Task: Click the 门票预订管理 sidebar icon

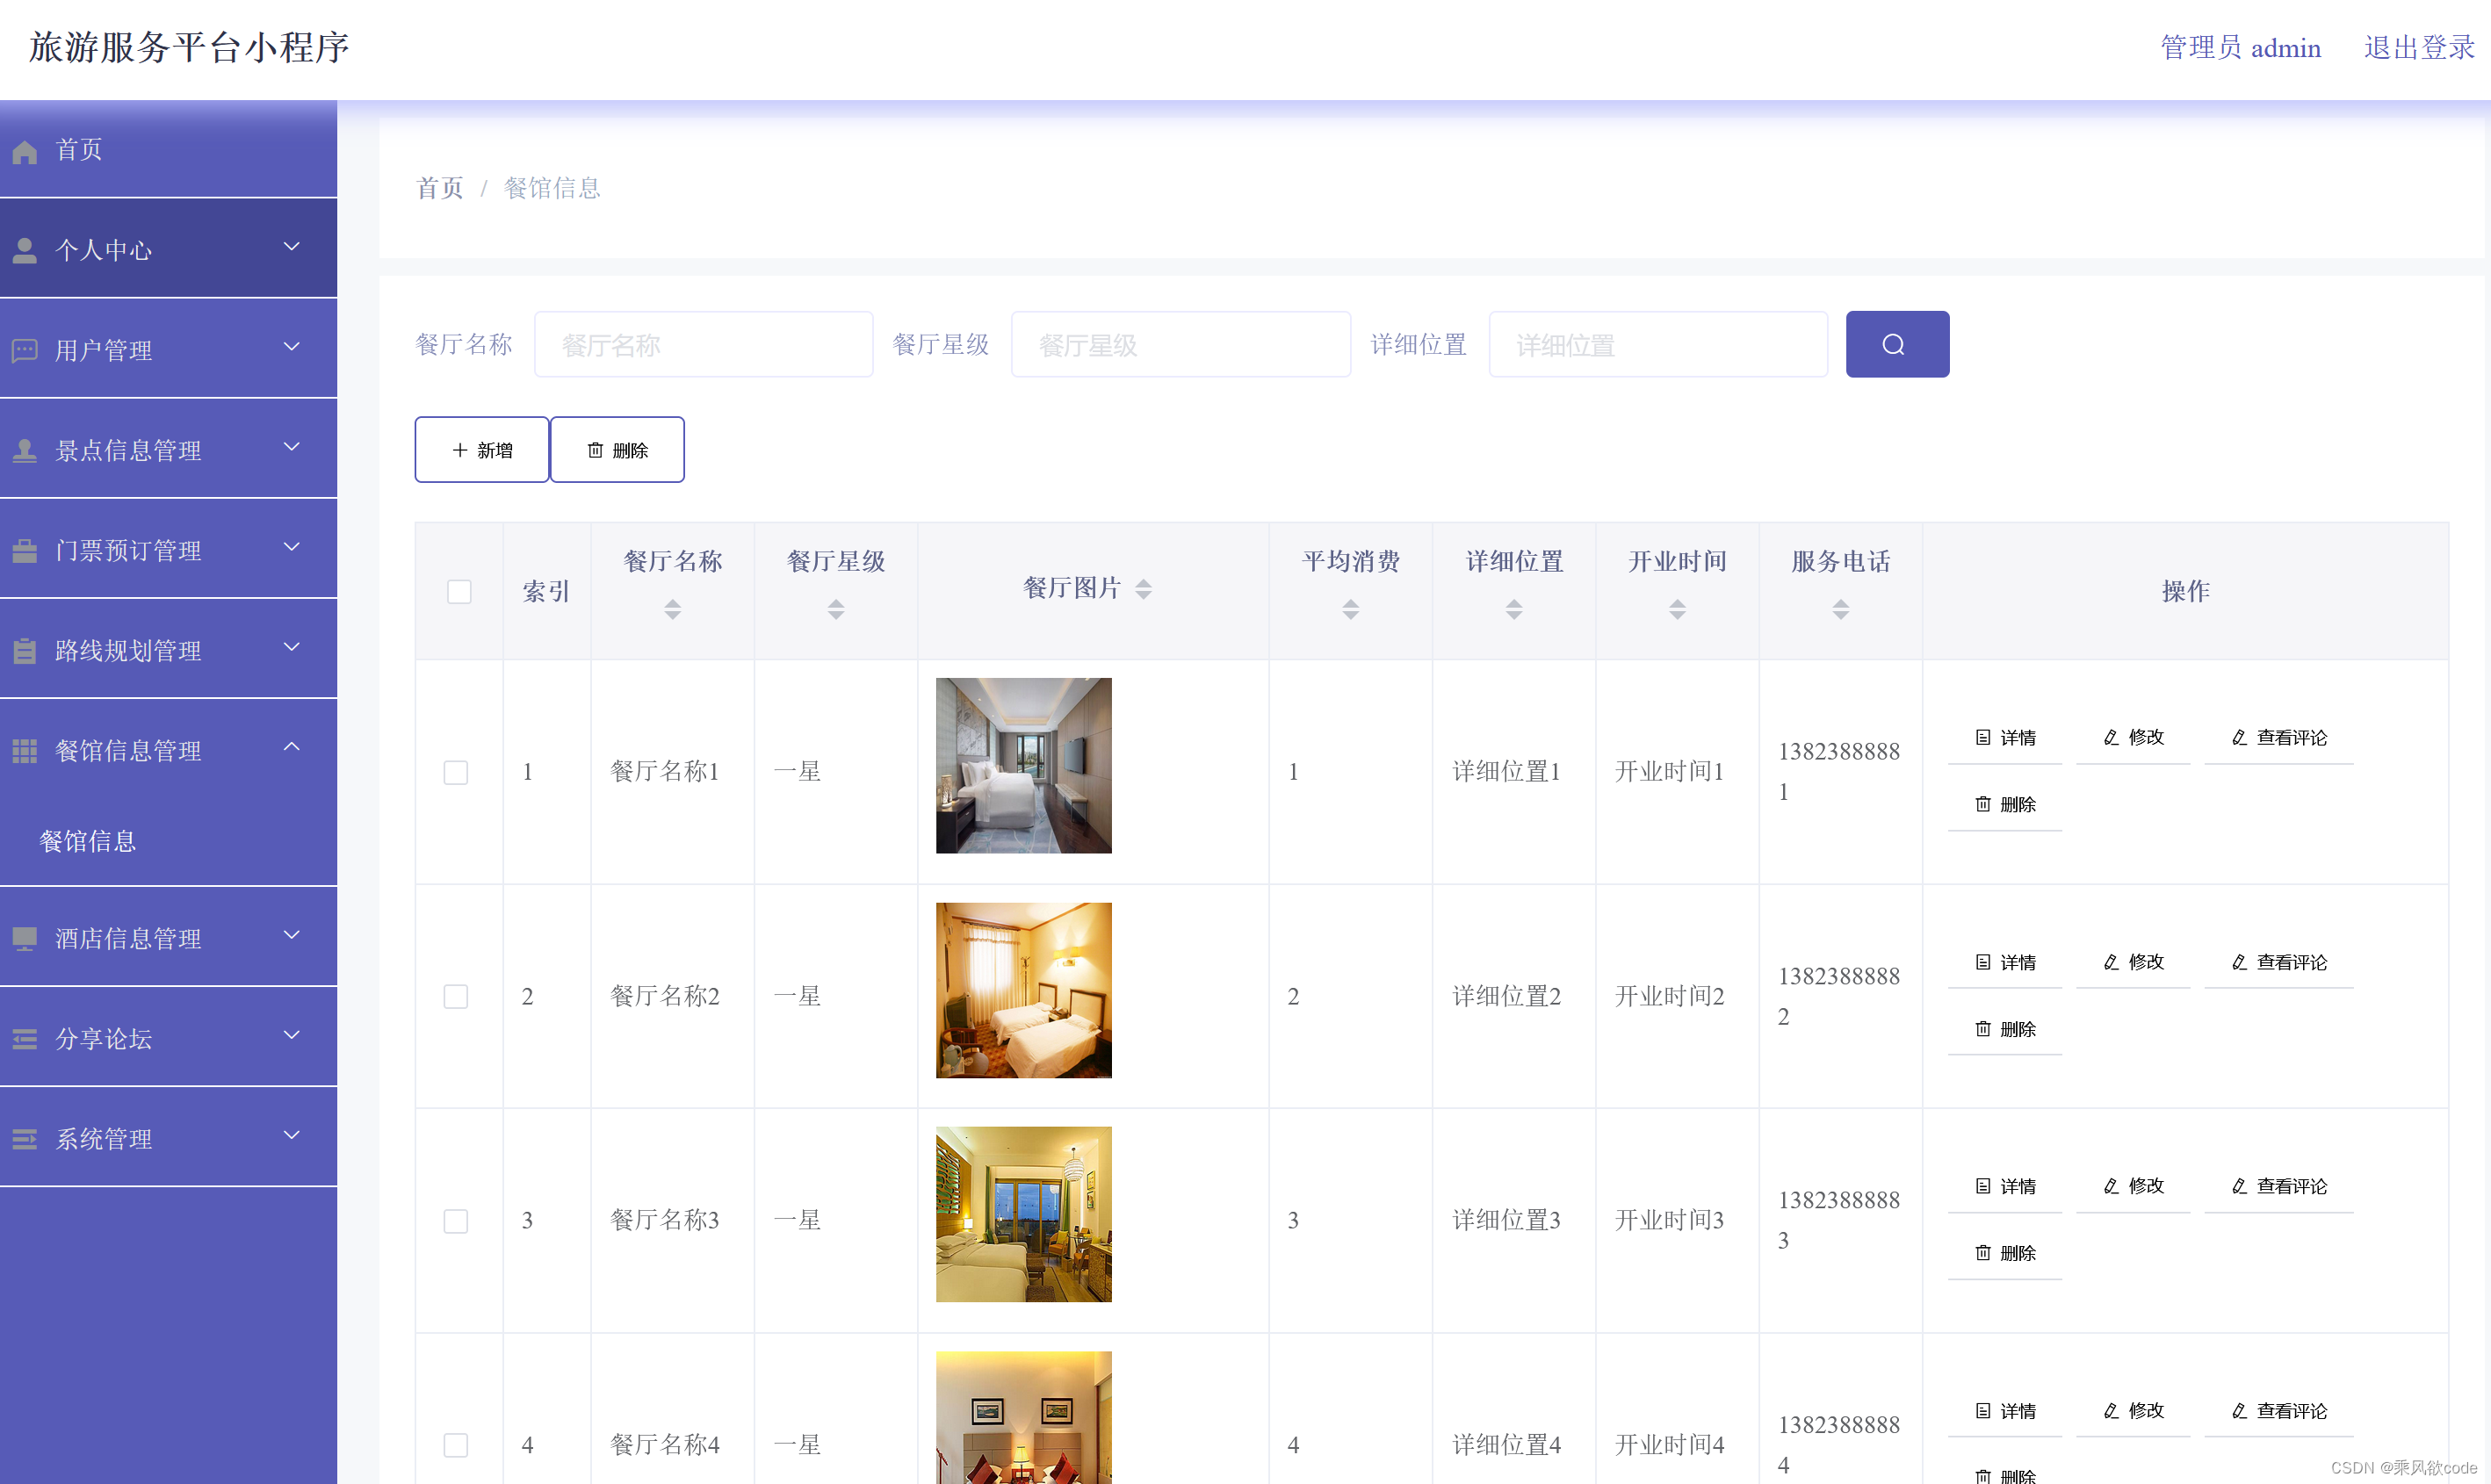Action: [x=25, y=550]
